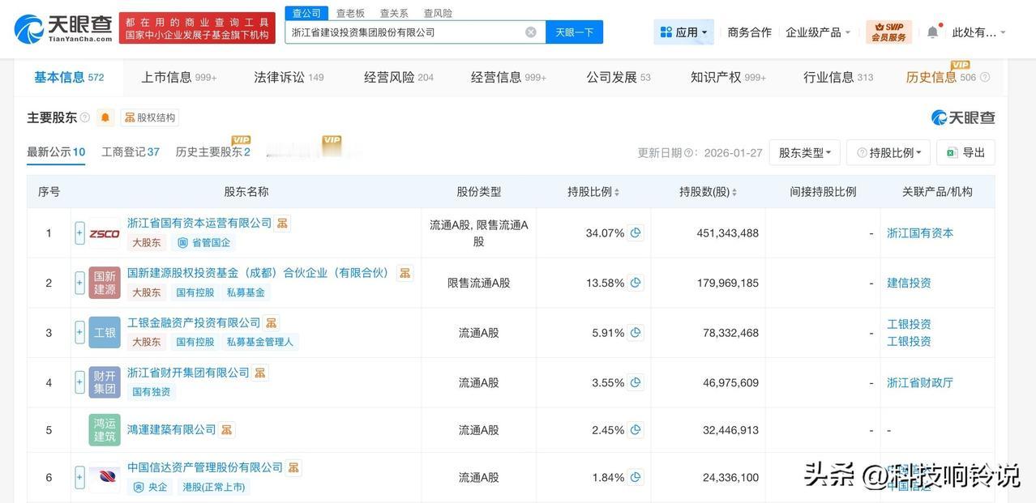This screenshot has height=503, width=1036.
Task: Open the 工银 logo tile
Action: click(105, 333)
